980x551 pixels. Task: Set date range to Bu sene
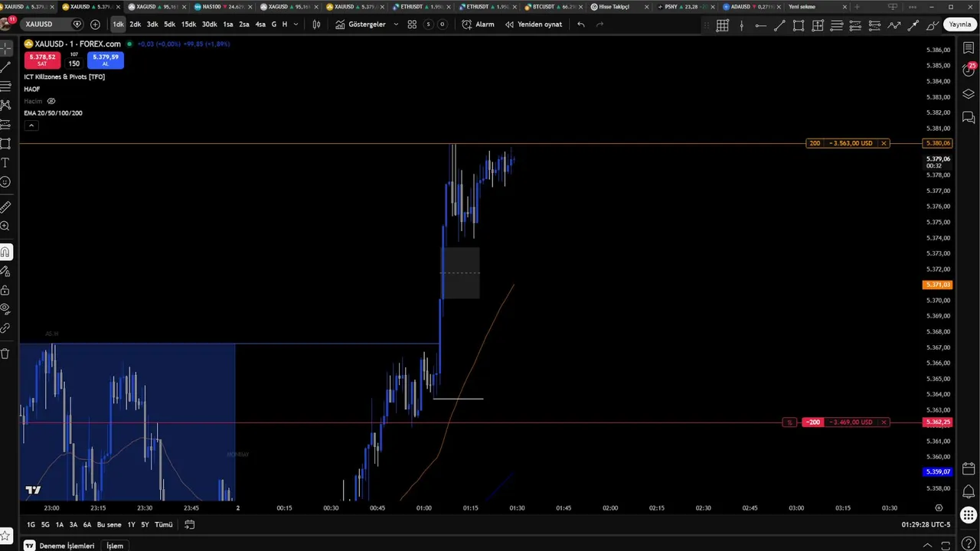tap(109, 525)
